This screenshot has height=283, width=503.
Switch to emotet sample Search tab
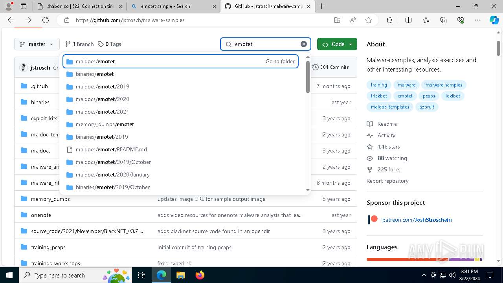[x=173, y=6]
